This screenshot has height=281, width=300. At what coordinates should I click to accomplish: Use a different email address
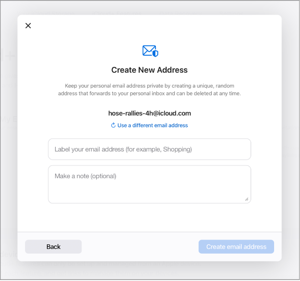point(152,125)
